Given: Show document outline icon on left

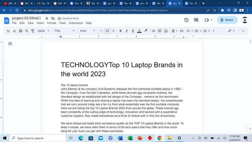Looking at the screenshot, I should (x=10, y=43).
